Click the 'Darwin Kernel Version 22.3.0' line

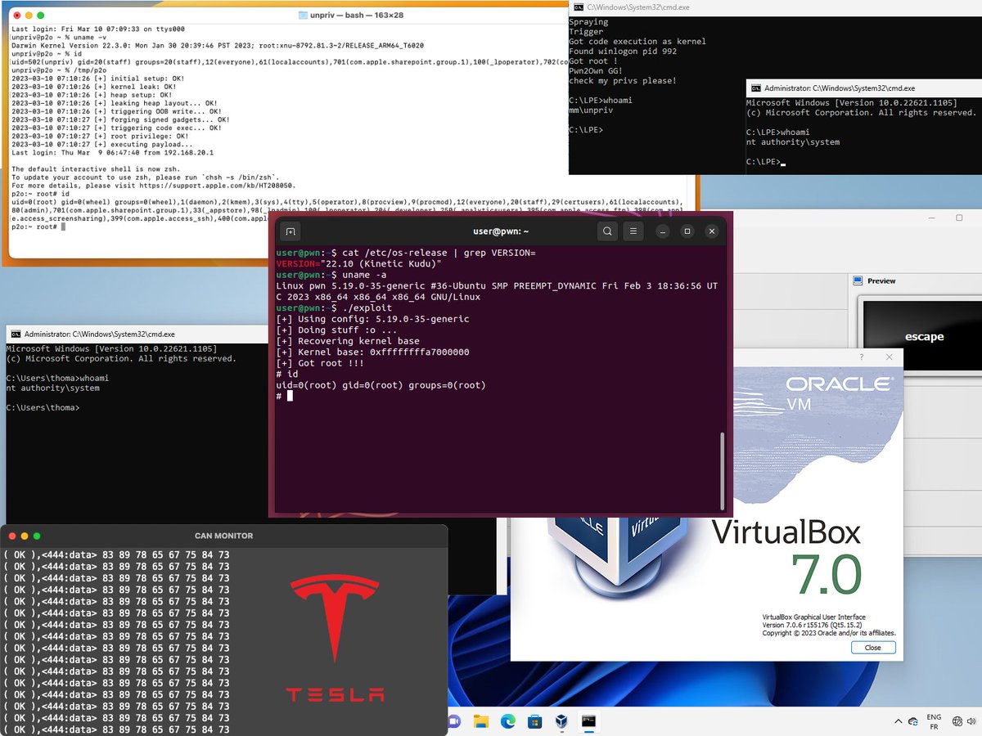(218, 46)
